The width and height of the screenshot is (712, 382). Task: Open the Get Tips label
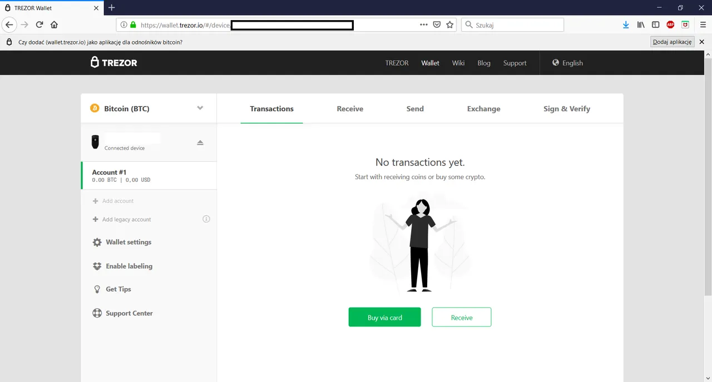(118, 289)
